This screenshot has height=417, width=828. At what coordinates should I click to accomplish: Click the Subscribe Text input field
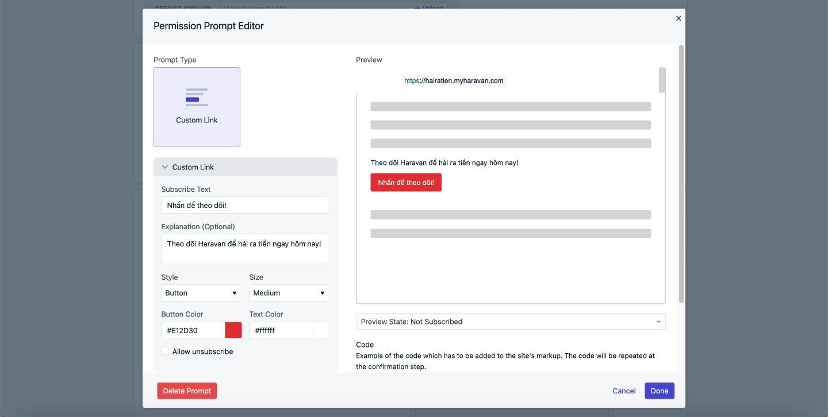tap(246, 205)
